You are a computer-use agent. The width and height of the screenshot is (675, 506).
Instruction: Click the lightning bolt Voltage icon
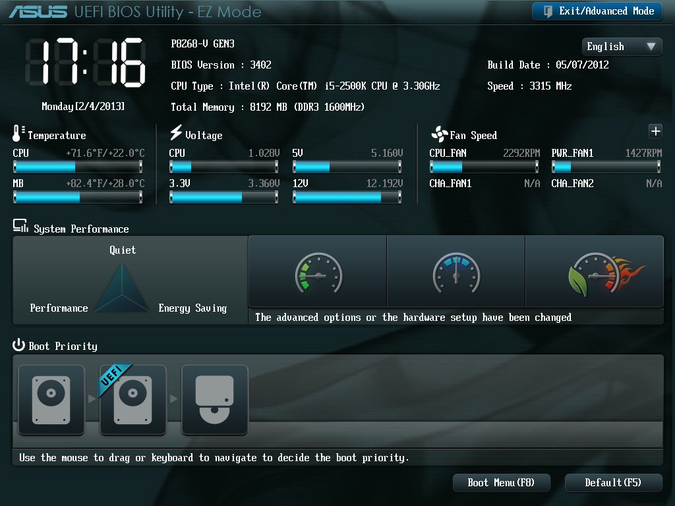175,132
